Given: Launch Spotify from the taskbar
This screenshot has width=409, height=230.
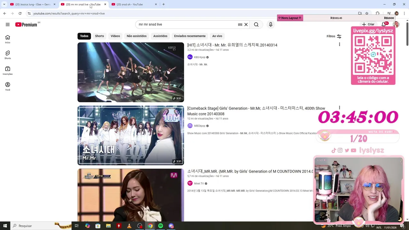Looking at the screenshot, I should coord(160,226).
